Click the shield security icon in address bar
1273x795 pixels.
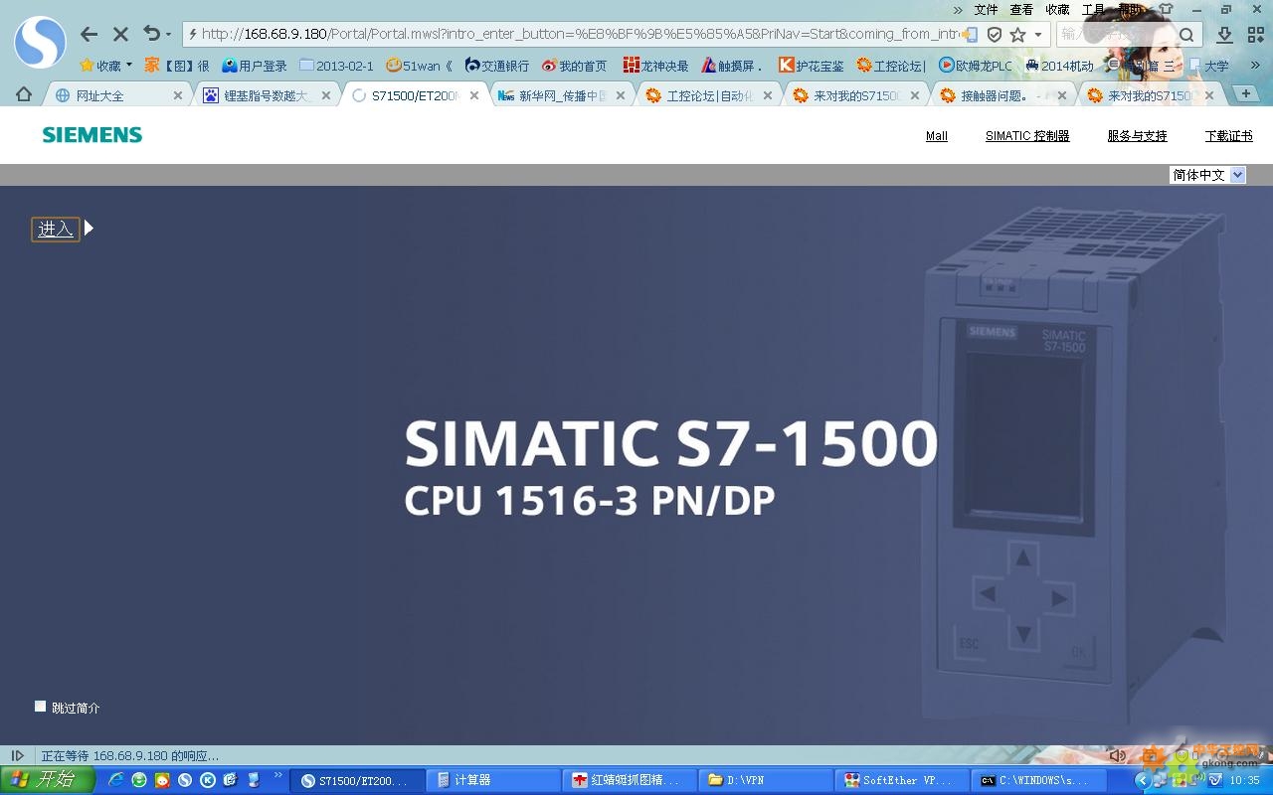click(994, 34)
